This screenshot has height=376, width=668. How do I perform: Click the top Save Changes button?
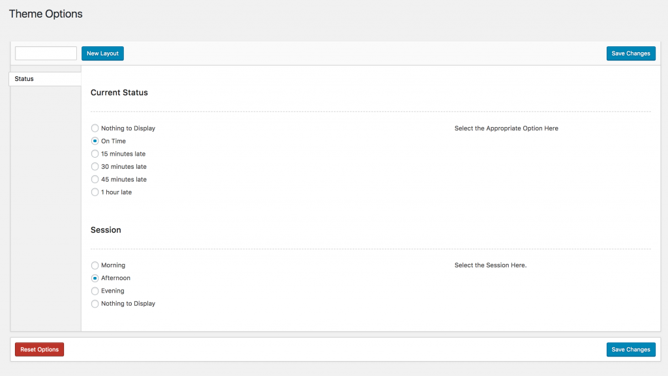pyautogui.click(x=630, y=53)
